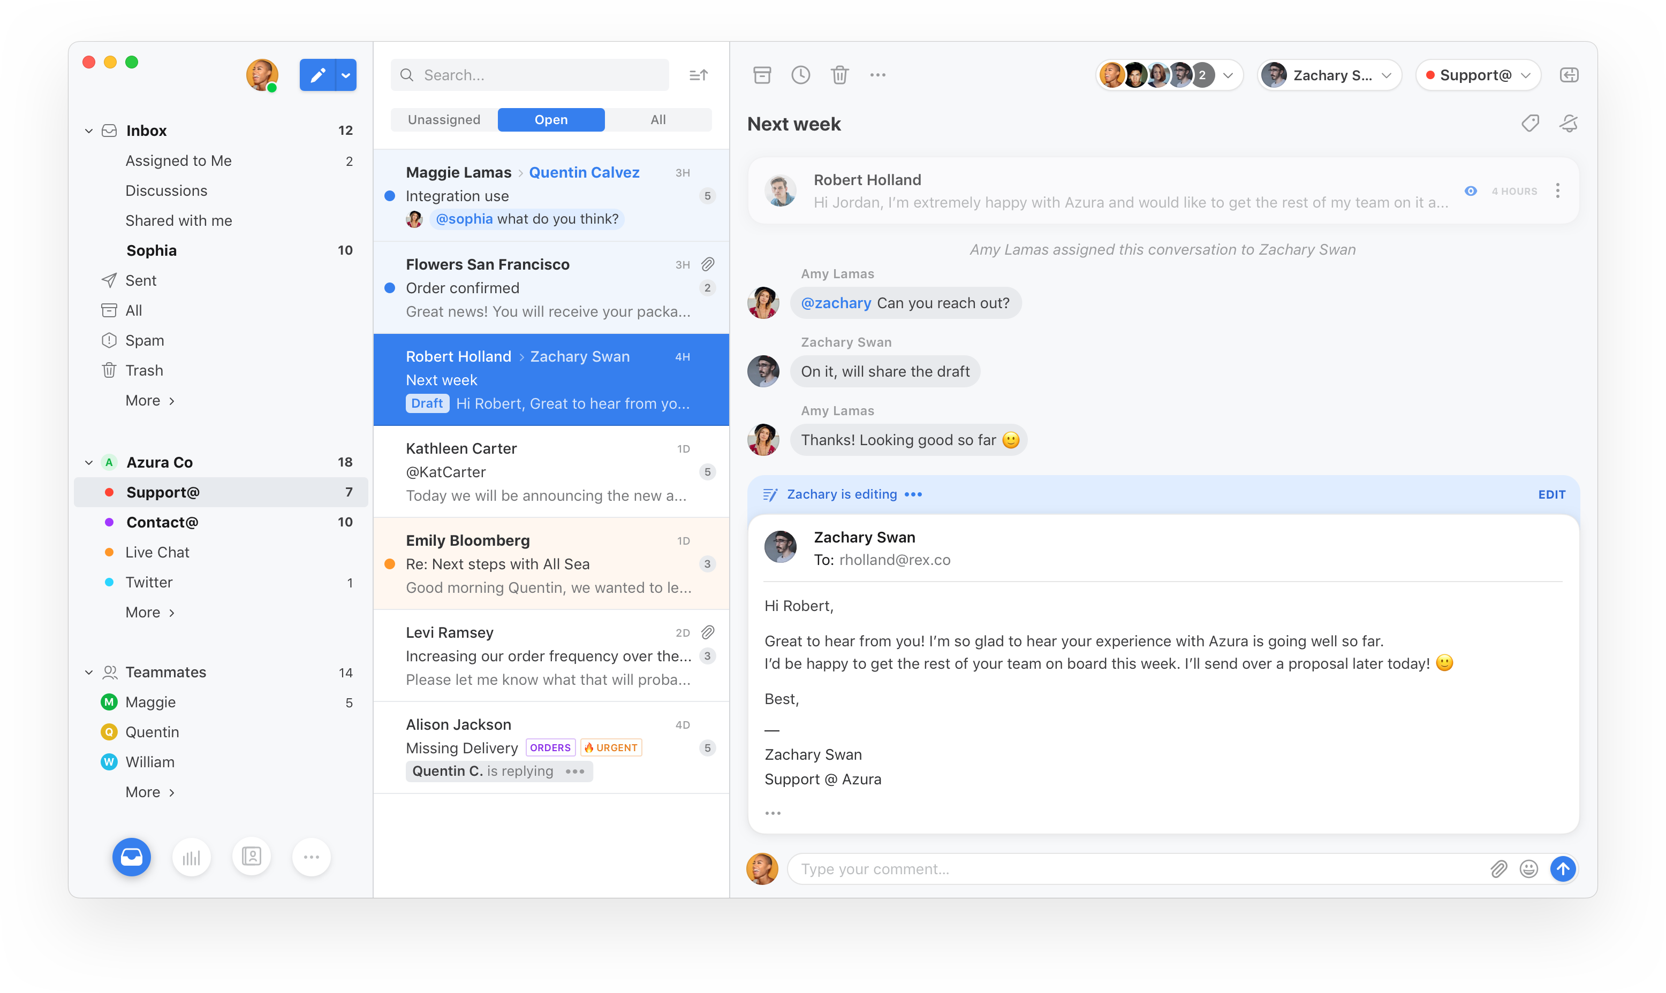Click the emoji smiley icon in reply bar

1530,868
